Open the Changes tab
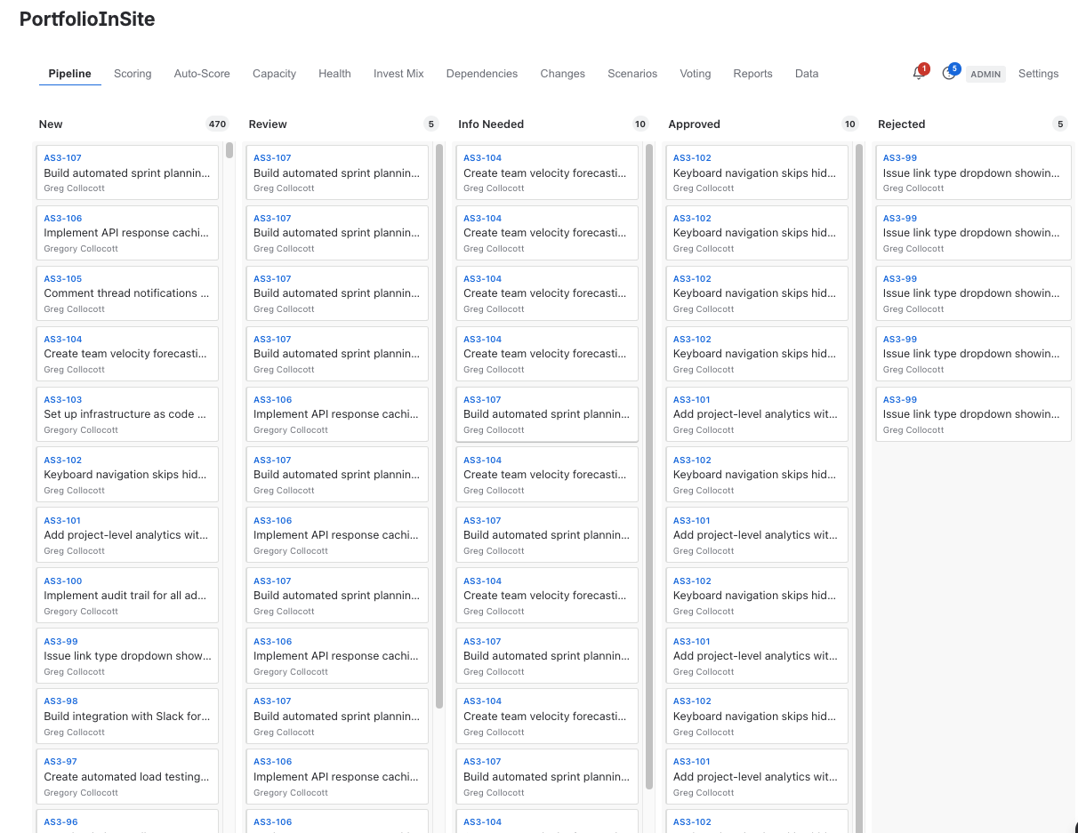This screenshot has height=833, width=1078. (x=562, y=74)
